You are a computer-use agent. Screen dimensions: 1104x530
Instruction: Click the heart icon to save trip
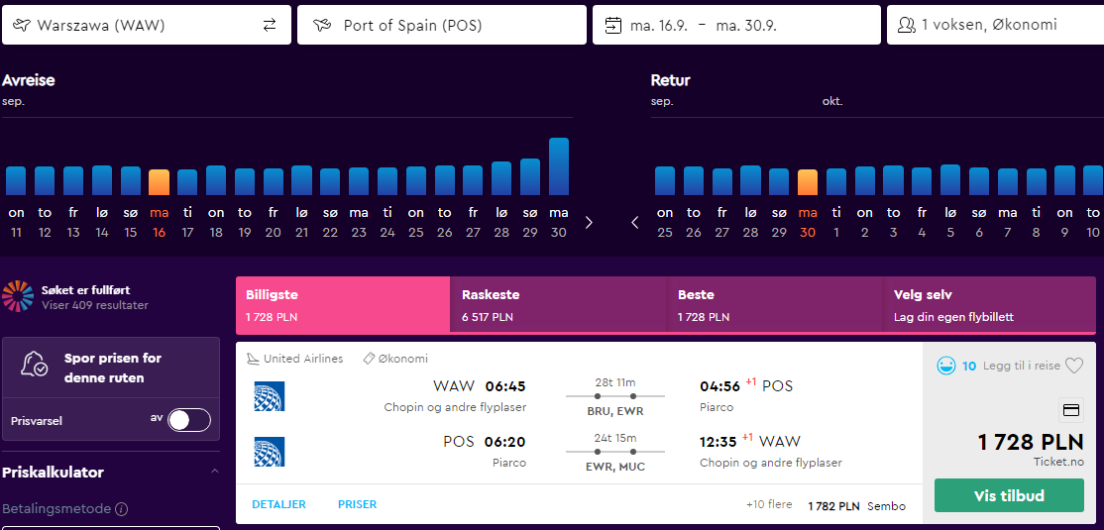point(1073,366)
